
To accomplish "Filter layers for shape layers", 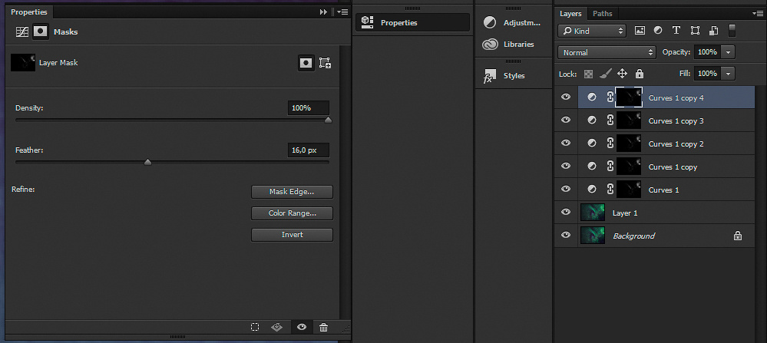I will 695,30.
